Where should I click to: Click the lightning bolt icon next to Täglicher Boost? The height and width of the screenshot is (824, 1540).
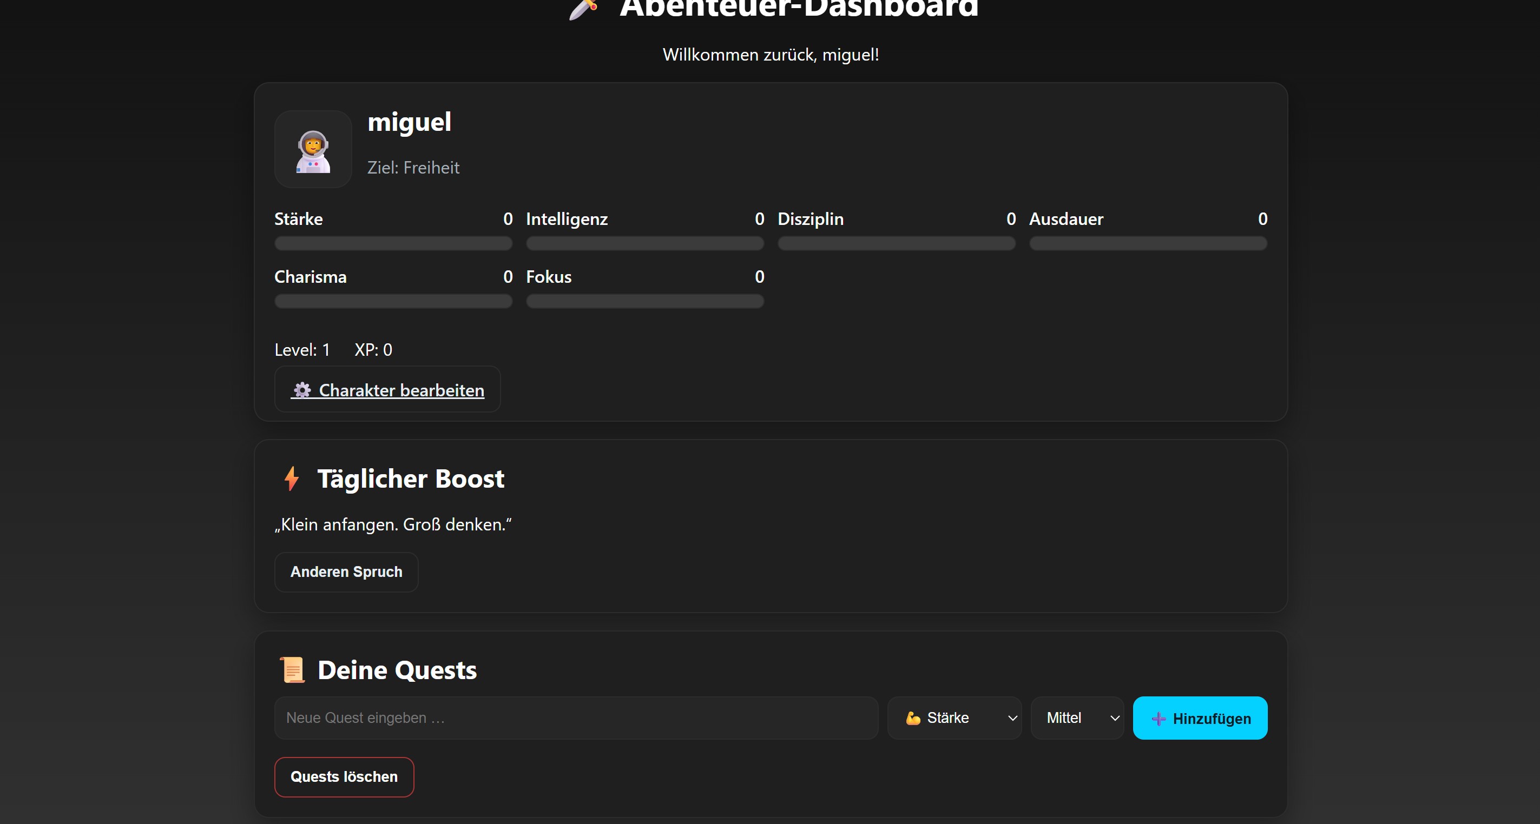click(291, 479)
